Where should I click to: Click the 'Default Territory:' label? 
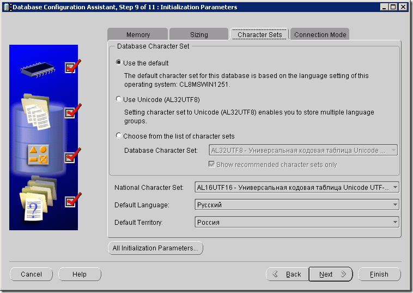(x=138, y=222)
